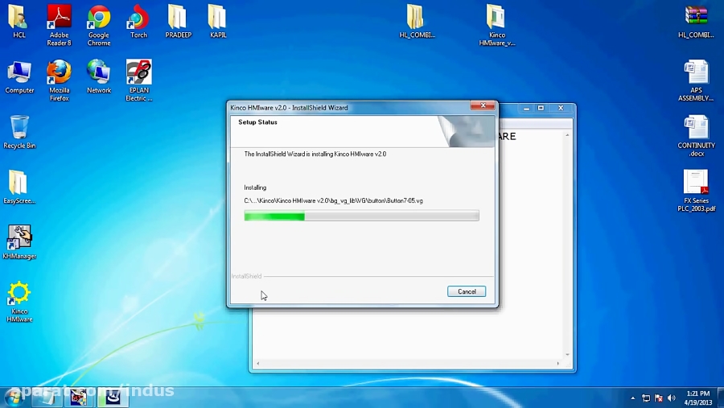Launch the KHManager shortcut
The image size is (724, 408).
(x=19, y=242)
